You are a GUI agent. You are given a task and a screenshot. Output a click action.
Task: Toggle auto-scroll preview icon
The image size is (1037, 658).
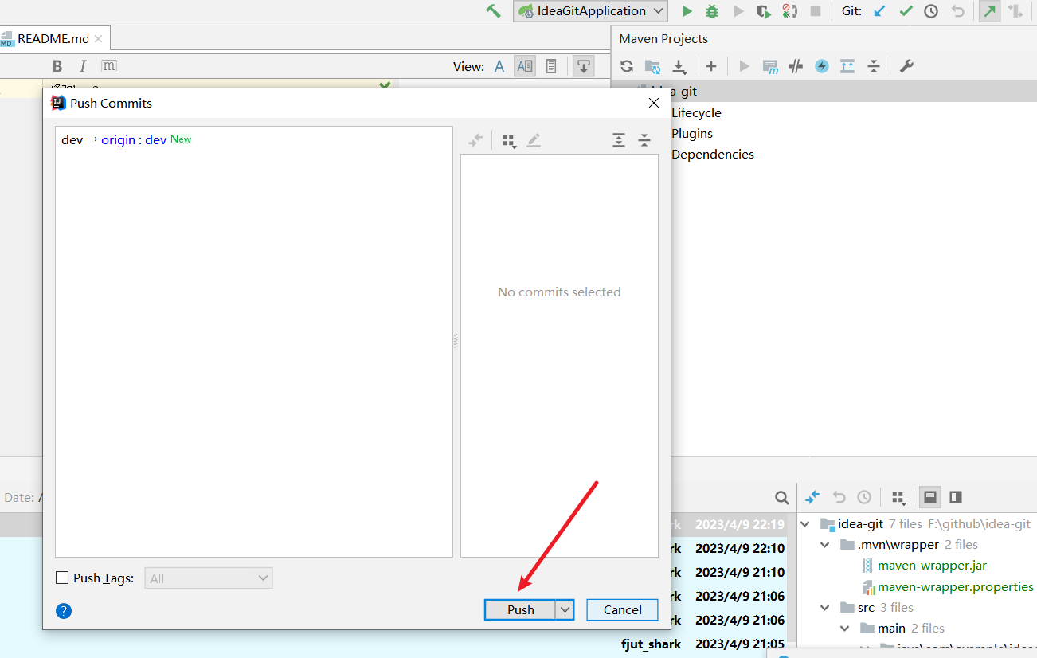pyautogui.click(x=584, y=66)
